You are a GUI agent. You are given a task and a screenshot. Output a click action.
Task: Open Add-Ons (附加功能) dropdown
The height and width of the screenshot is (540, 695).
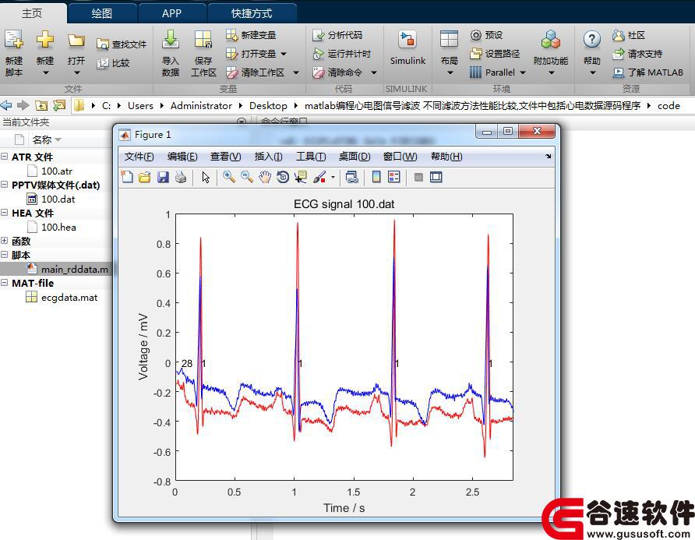click(551, 72)
